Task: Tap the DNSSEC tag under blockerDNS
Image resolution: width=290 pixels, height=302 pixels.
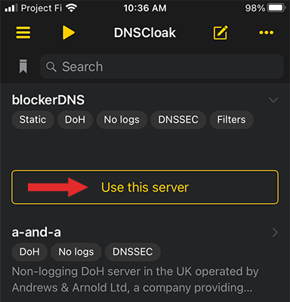Action: coord(178,119)
